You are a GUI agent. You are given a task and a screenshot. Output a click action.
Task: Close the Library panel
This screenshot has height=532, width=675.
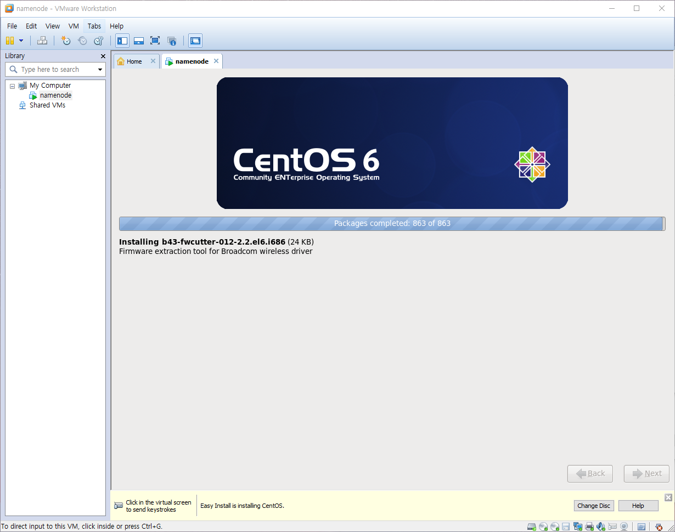(103, 56)
